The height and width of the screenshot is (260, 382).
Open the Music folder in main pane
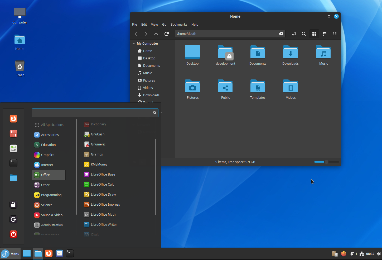pyautogui.click(x=323, y=55)
